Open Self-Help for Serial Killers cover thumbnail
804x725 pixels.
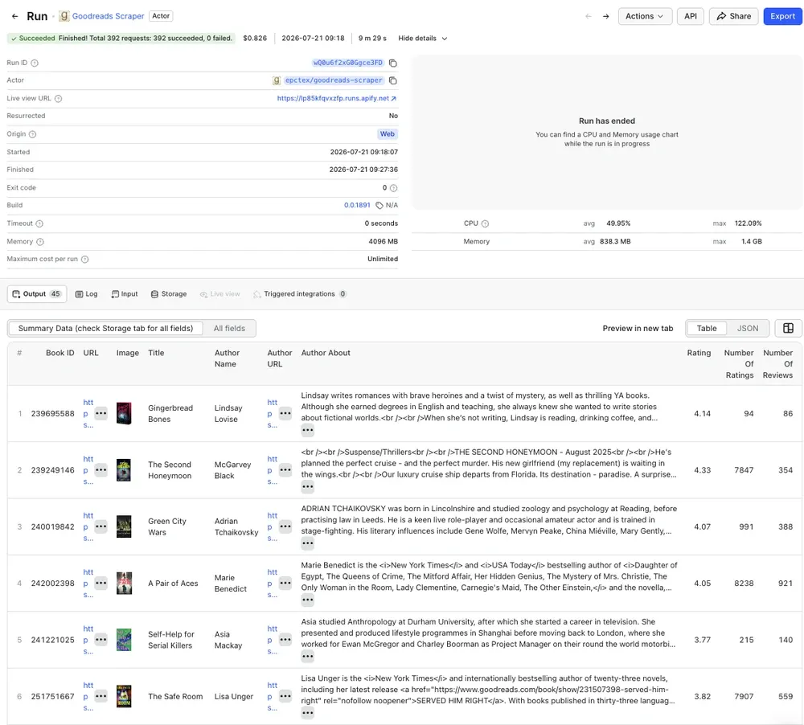click(x=124, y=640)
